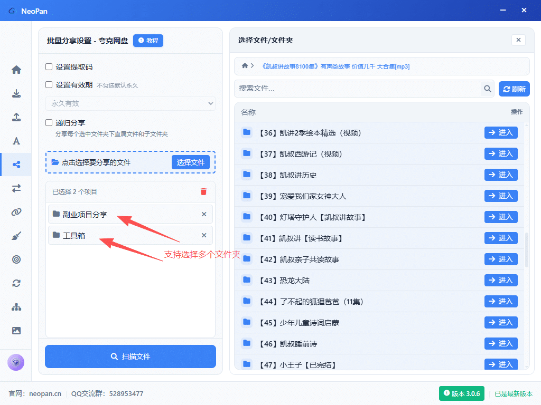This screenshot has height=405, width=541.
Task: Toggle the 设置有效期 checkbox
Action: coord(49,85)
